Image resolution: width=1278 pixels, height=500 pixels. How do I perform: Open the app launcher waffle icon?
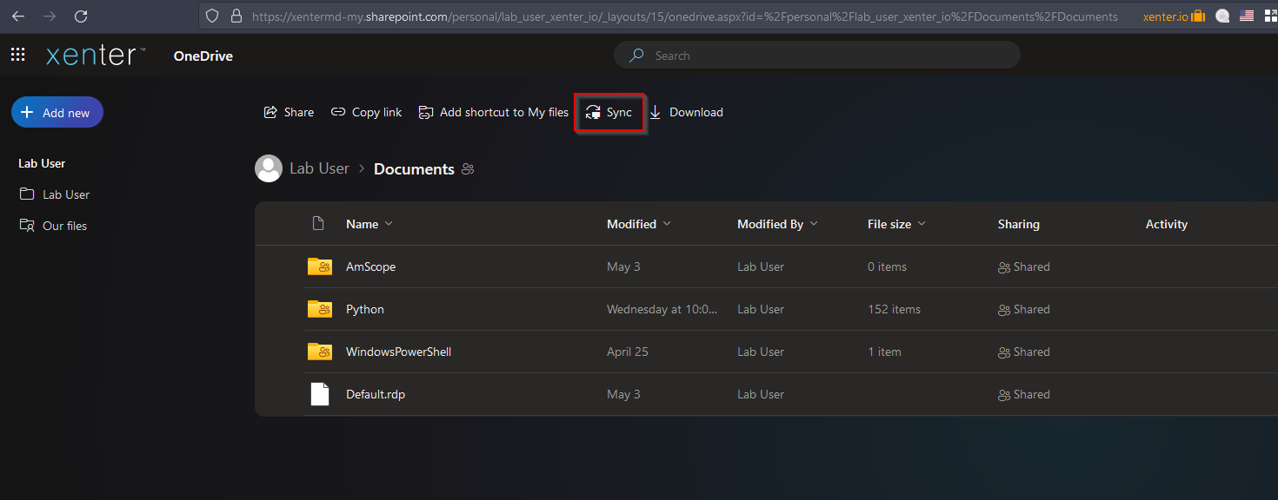(17, 55)
